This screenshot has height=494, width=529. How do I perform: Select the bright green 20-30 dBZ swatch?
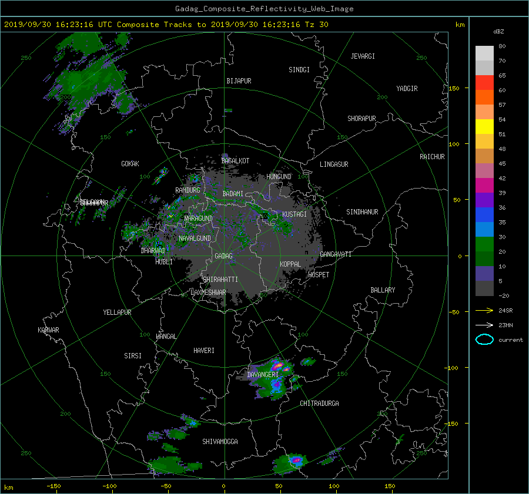click(x=484, y=244)
